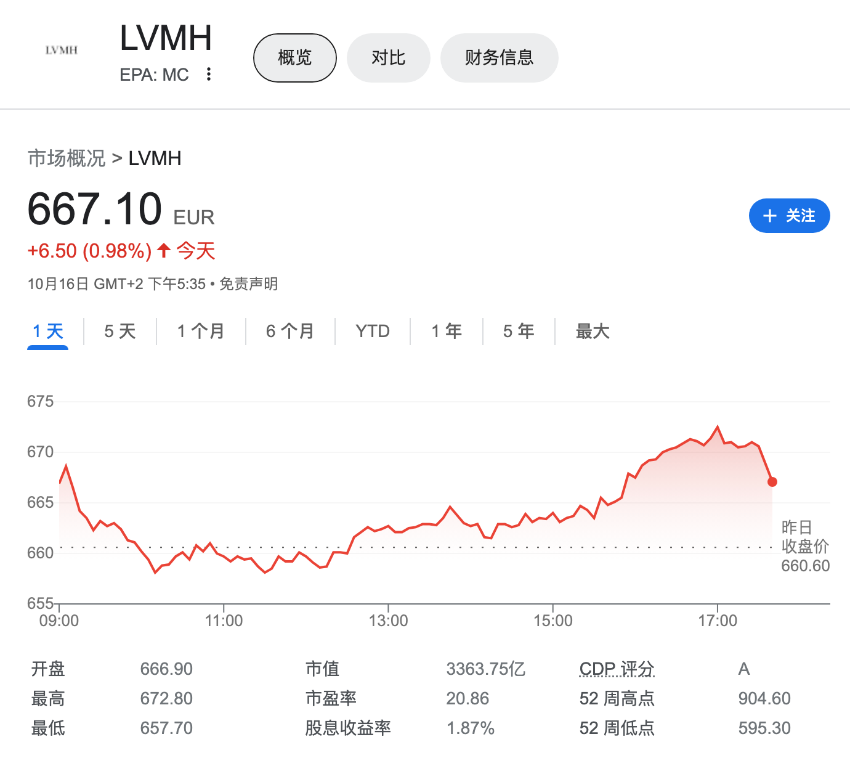Click the 最高 label
850x758 pixels.
click(48, 698)
